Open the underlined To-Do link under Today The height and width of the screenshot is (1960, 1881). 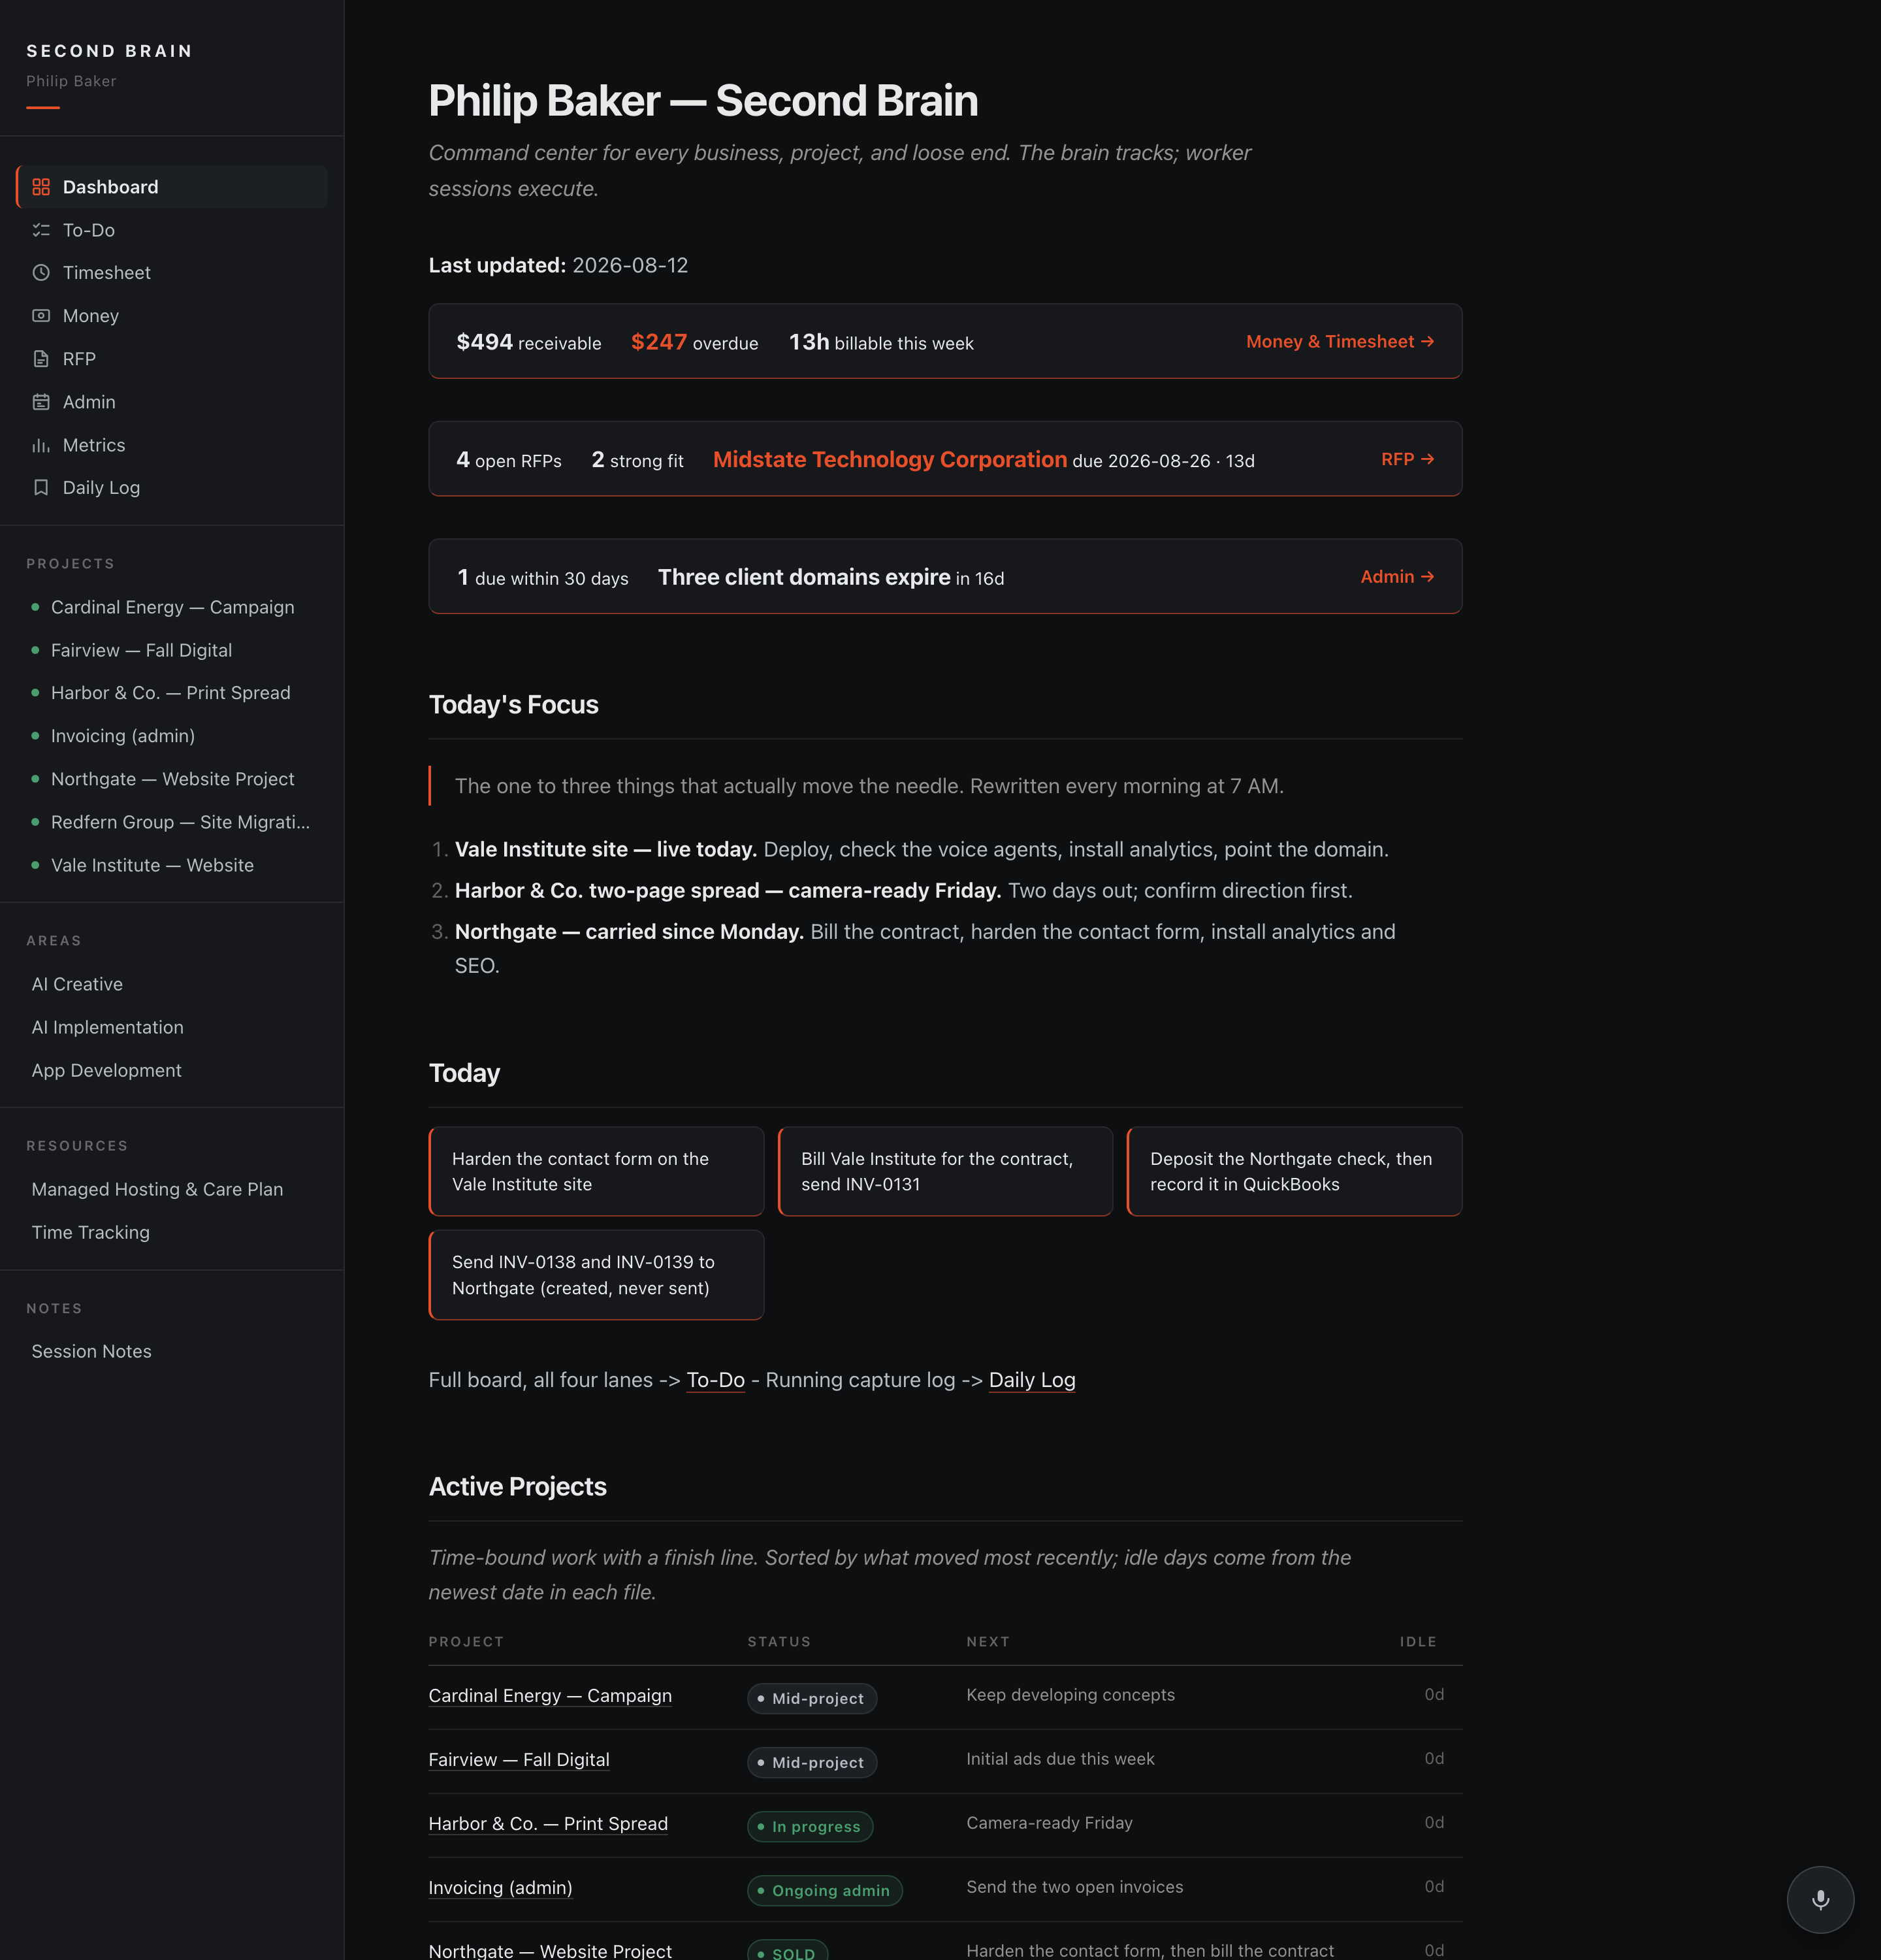click(x=716, y=1380)
